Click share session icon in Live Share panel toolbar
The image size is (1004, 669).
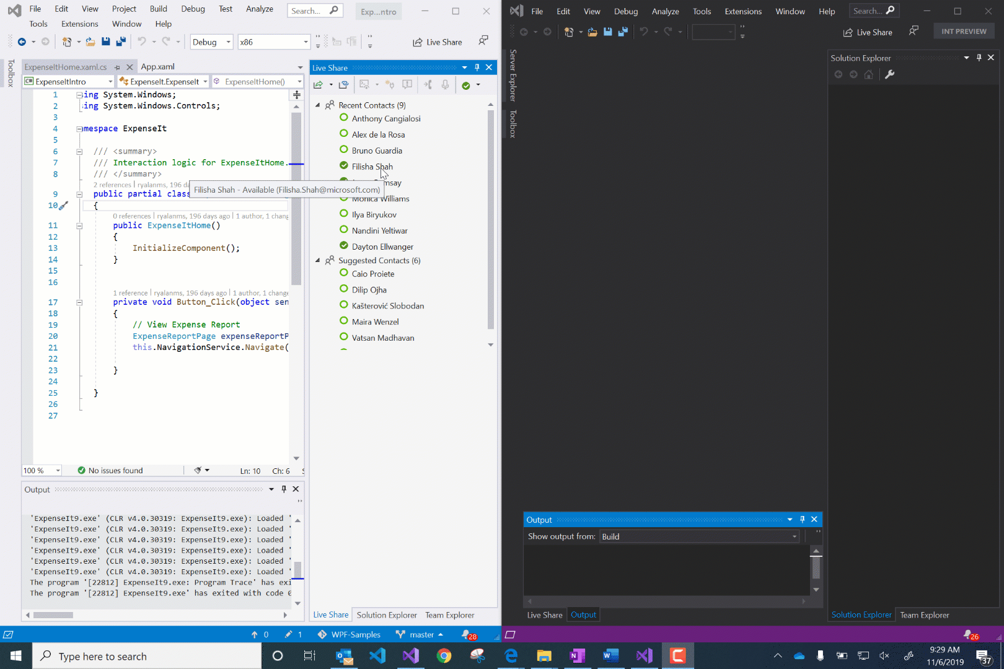click(319, 85)
